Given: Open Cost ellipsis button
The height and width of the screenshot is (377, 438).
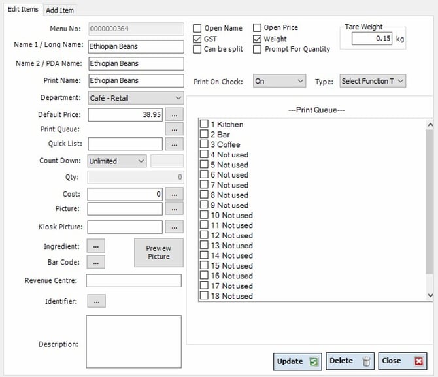Looking at the screenshot, I should pyautogui.click(x=175, y=194).
